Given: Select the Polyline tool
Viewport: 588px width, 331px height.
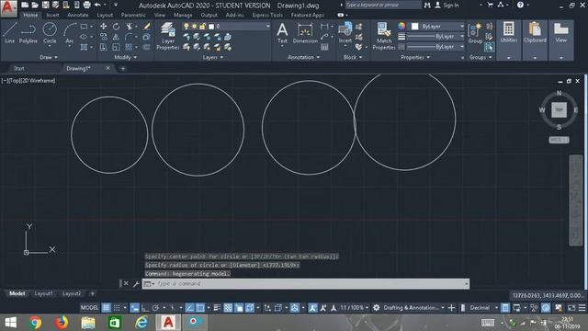Looking at the screenshot, I should 28,33.
